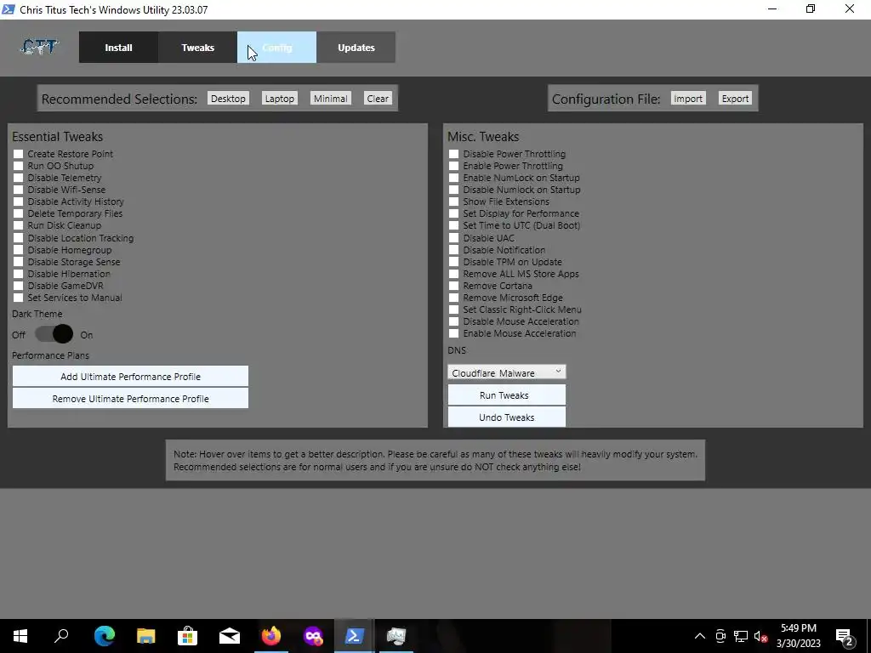Open Mail app from taskbar

coord(230,636)
